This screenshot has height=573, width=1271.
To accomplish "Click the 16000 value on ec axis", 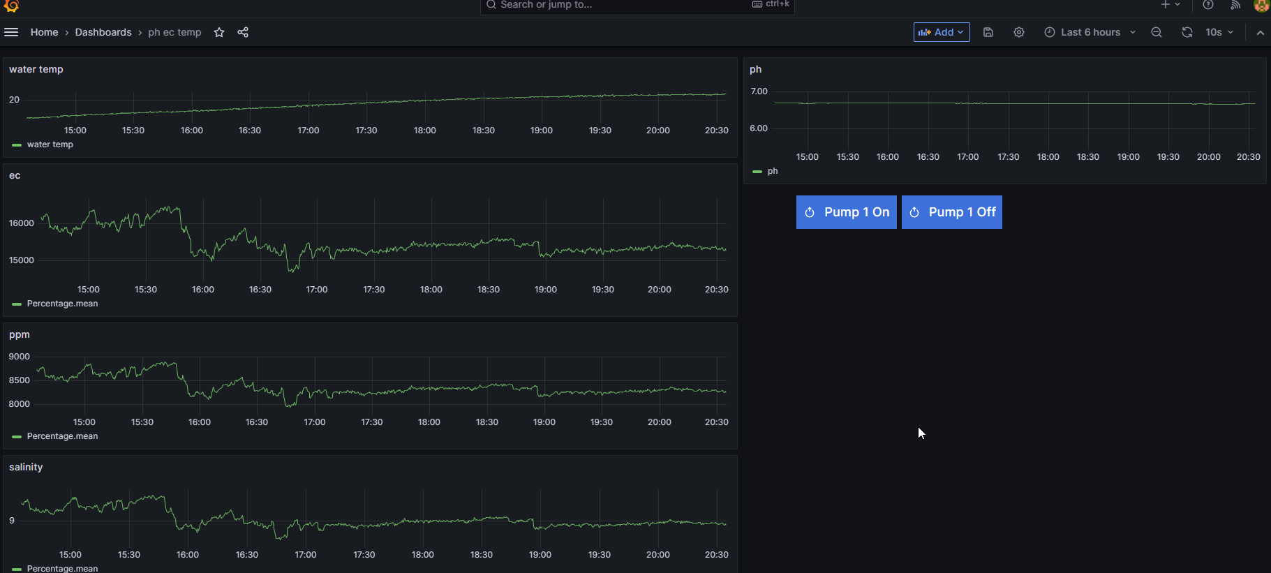I will click(x=22, y=223).
